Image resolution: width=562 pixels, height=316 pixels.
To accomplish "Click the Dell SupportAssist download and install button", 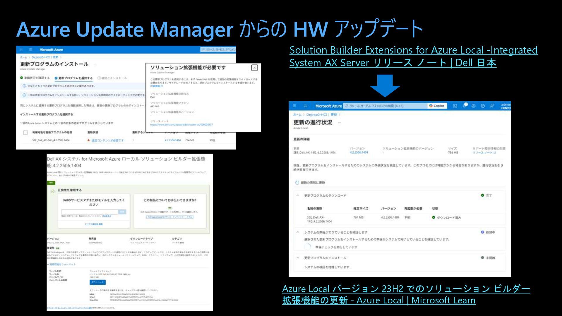I will [x=170, y=217].
